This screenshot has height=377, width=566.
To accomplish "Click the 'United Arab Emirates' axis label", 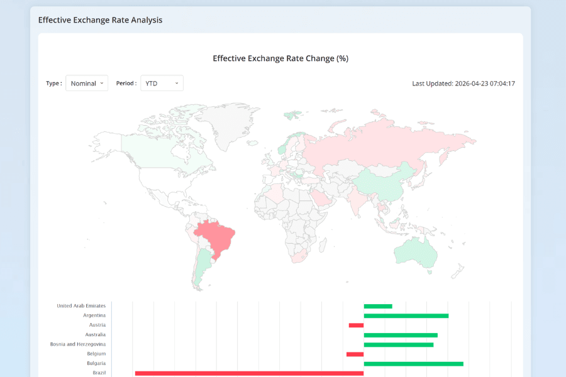I will coord(81,306).
